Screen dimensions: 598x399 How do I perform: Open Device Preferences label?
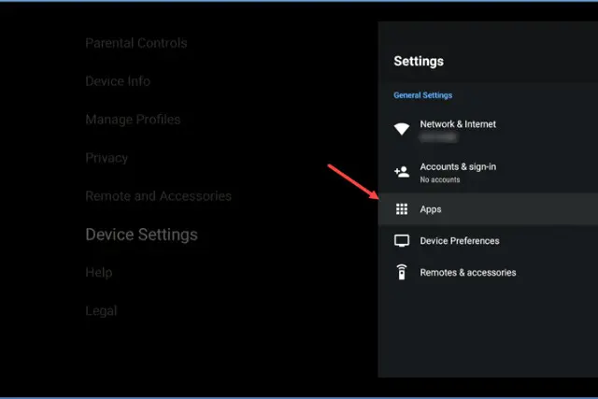(460, 241)
